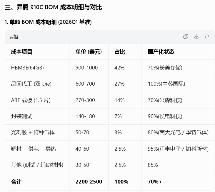This screenshot has height=192, width=215.
Task: Select the 单颗 BOM 成本明细 subheading
Action: [48, 22]
